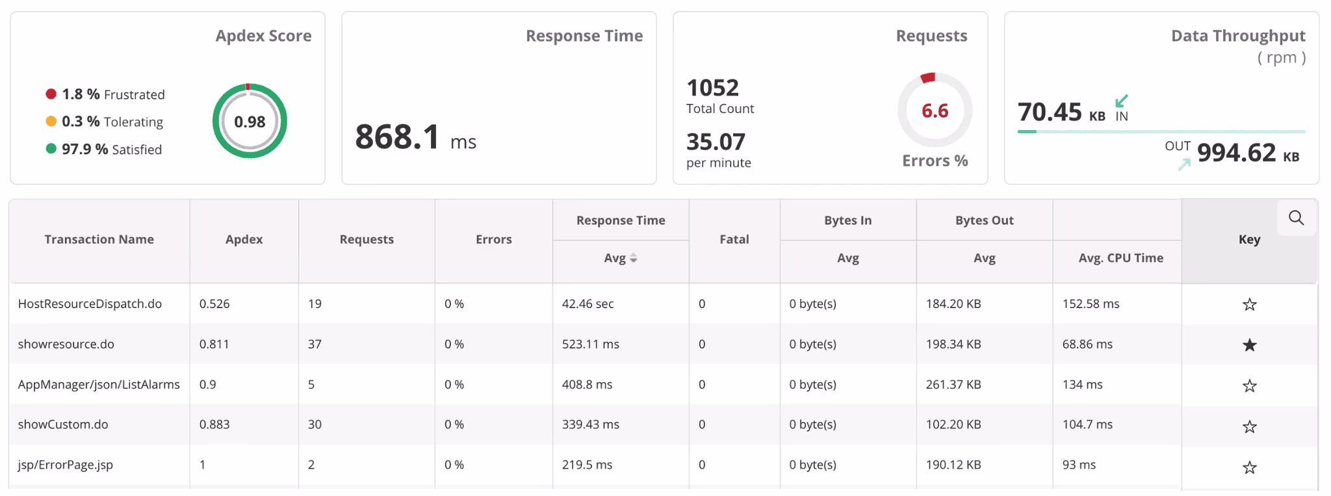The image size is (1331, 496).
Task: Sort table by Requests column header
Action: [367, 239]
